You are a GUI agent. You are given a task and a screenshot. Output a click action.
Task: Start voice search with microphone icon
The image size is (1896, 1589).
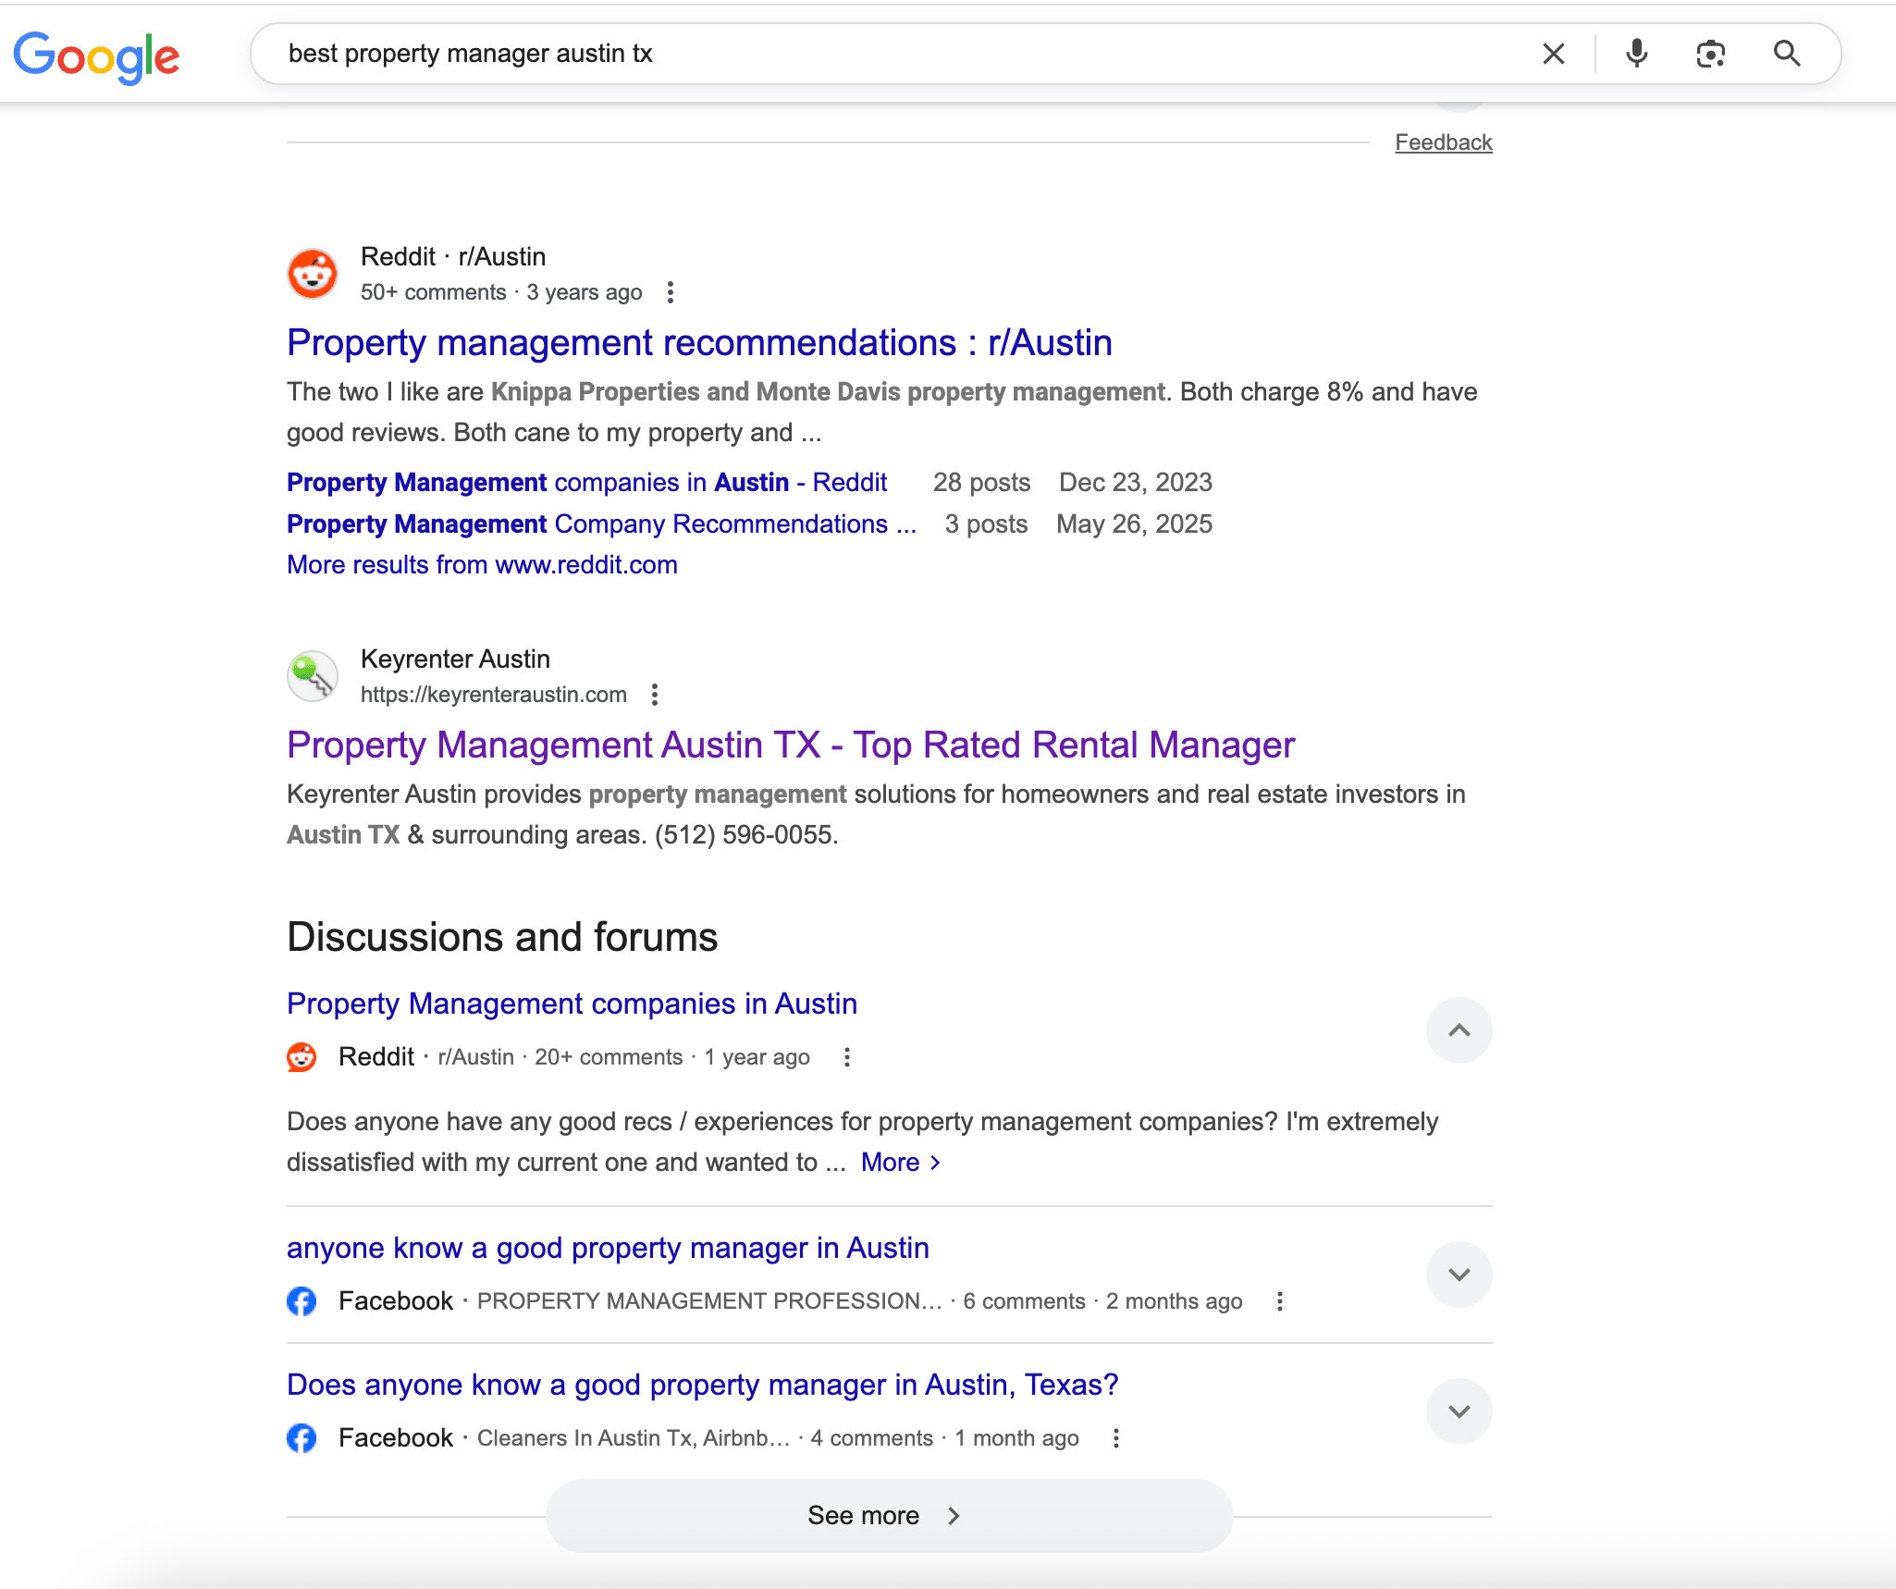[x=1636, y=54]
